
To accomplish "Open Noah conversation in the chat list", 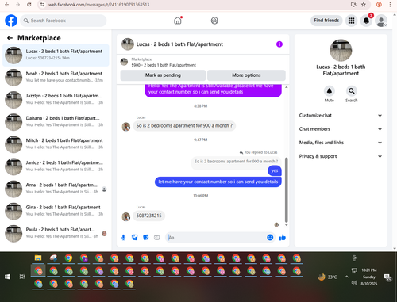I will pyautogui.click(x=56, y=78).
